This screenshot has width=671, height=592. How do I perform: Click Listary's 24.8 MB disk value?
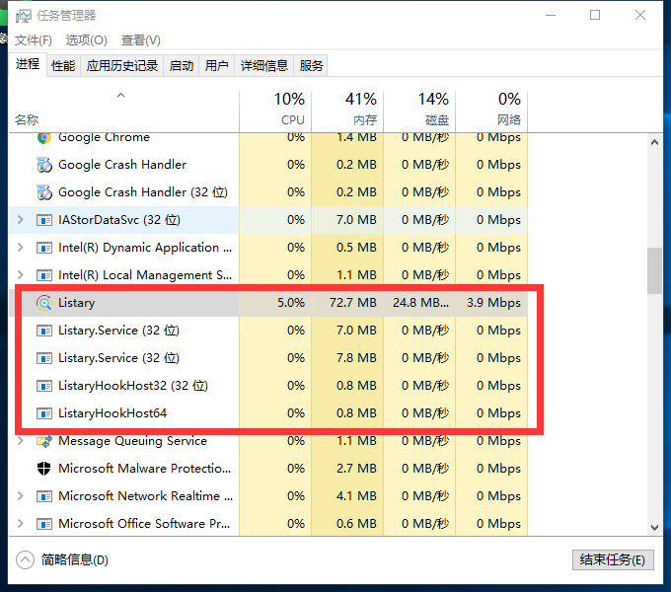pyautogui.click(x=421, y=303)
